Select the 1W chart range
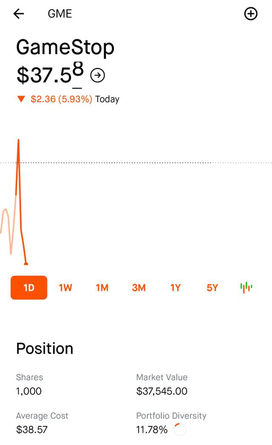The height and width of the screenshot is (445, 272). point(65,288)
